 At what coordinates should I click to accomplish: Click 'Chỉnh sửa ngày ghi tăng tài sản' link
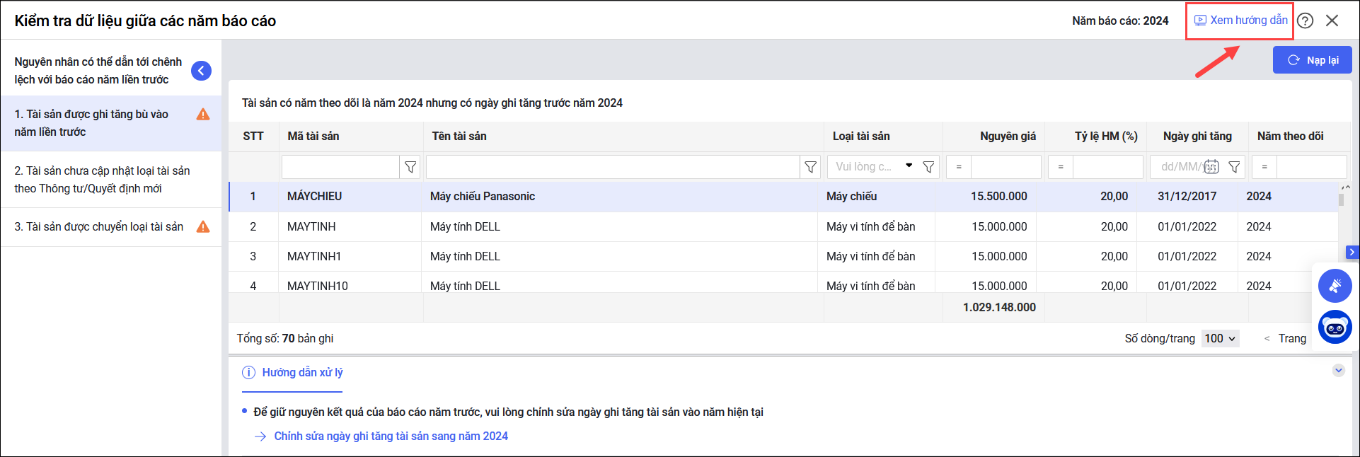pyautogui.click(x=391, y=436)
